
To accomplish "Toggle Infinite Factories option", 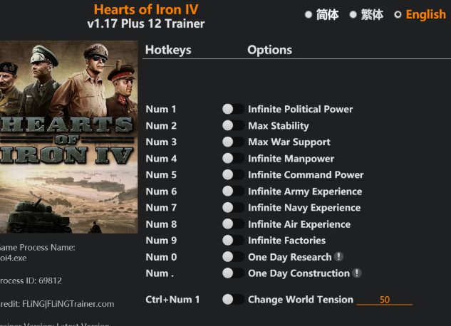I will click(x=233, y=240).
